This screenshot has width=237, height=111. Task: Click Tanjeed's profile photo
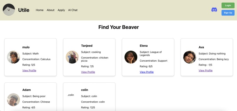[72, 57]
